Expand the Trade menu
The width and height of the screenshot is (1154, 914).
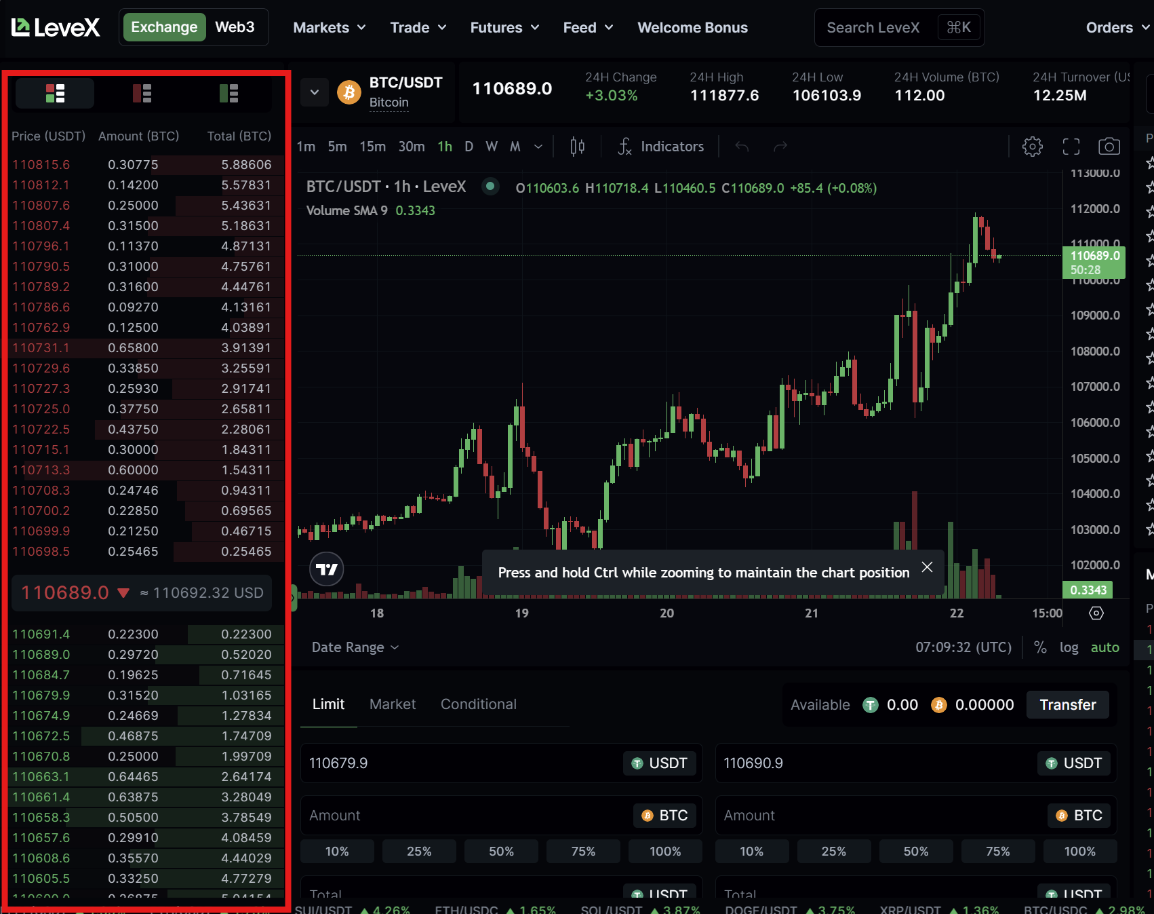pyautogui.click(x=418, y=28)
